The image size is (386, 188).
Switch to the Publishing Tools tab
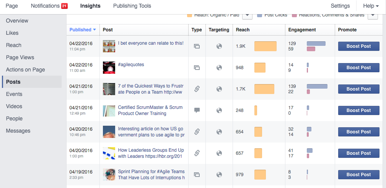pos(132,6)
